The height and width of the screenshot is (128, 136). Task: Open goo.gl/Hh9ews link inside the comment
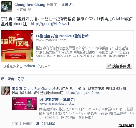coord(83,93)
